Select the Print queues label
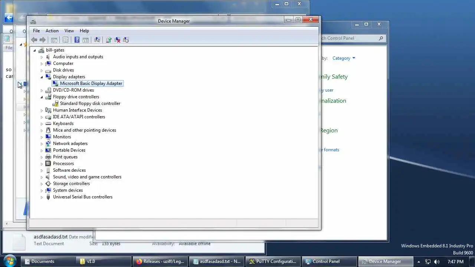Screen dimensions: 475x267 (x=65, y=157)
